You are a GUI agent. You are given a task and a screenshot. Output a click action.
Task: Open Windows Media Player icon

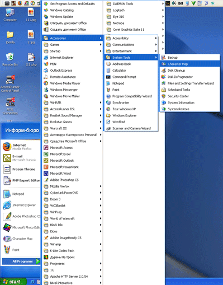(x=46, y=83)
